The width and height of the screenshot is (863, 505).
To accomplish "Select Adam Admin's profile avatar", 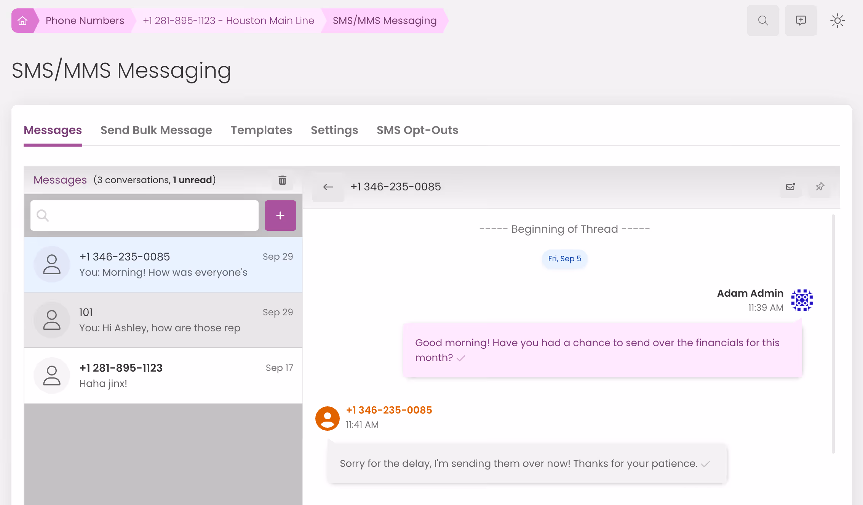I will (802, 300).
